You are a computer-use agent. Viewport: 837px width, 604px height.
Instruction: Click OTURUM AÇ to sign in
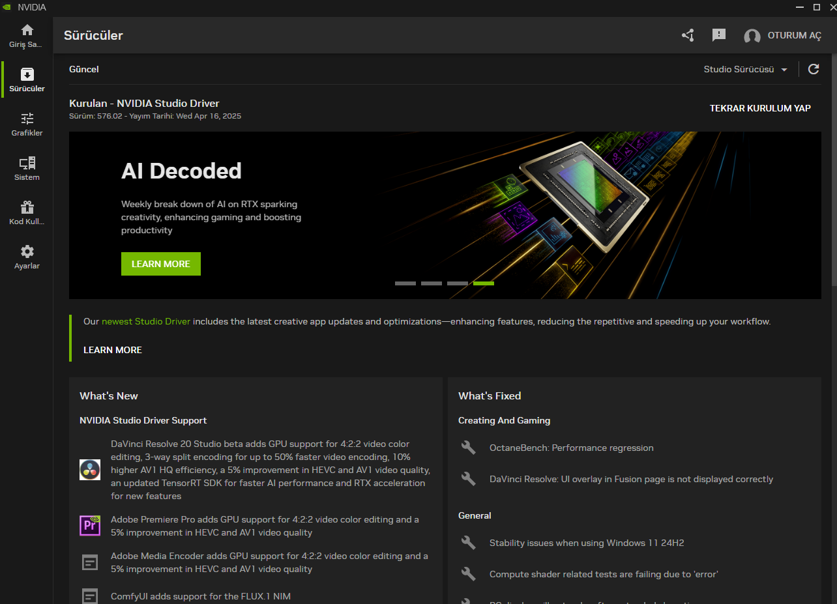point(794,36)
